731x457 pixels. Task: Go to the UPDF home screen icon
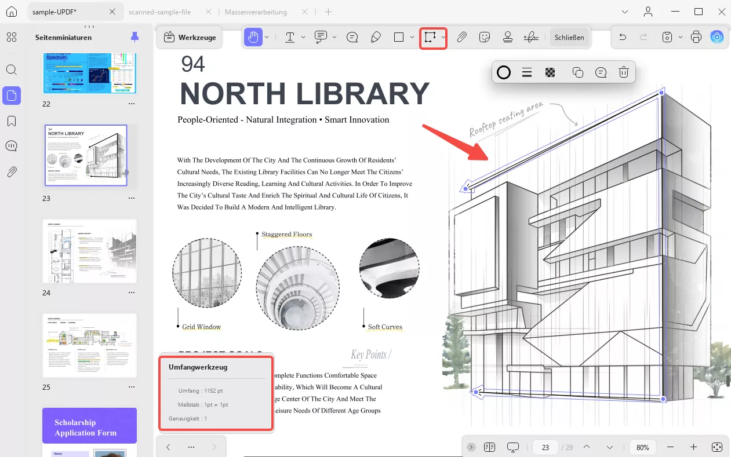coord(12,12)
